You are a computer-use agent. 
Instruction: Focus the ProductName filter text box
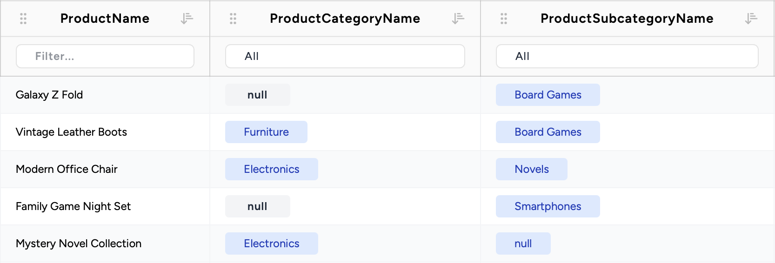(x=105, y=56)
